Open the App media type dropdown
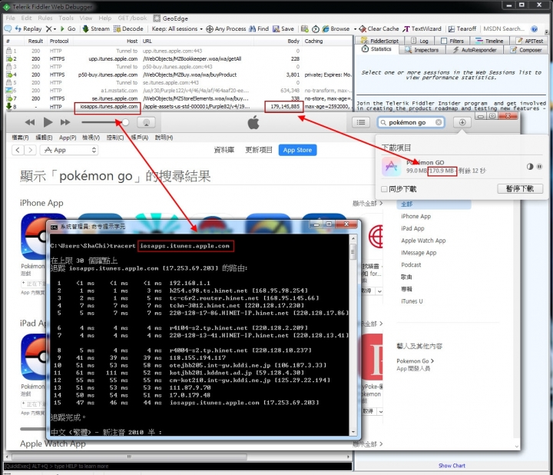The height and width of the screenshot is (475, 553). point(69,150)
